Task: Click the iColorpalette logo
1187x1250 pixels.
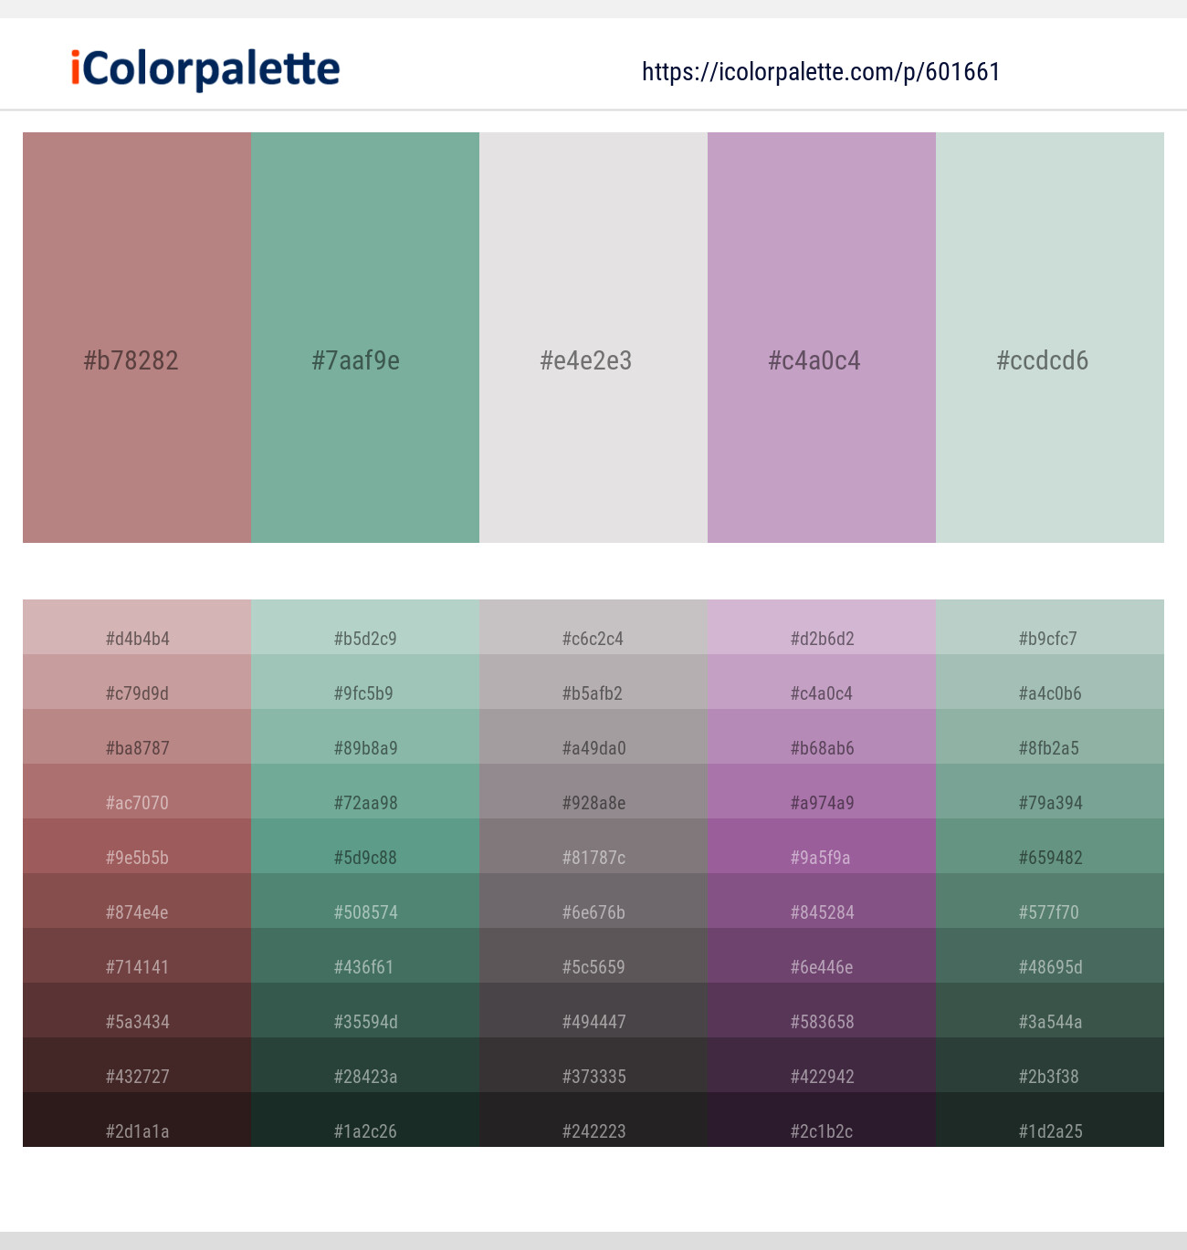Action: click(x=205, y=69)
